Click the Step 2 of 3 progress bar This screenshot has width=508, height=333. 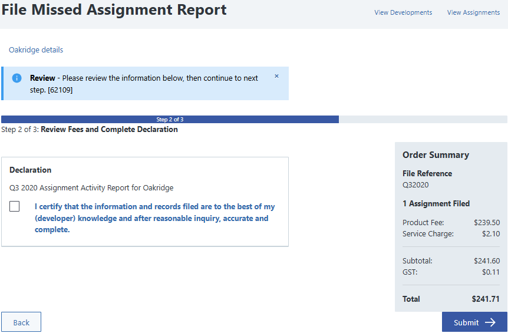click(170, 119)
